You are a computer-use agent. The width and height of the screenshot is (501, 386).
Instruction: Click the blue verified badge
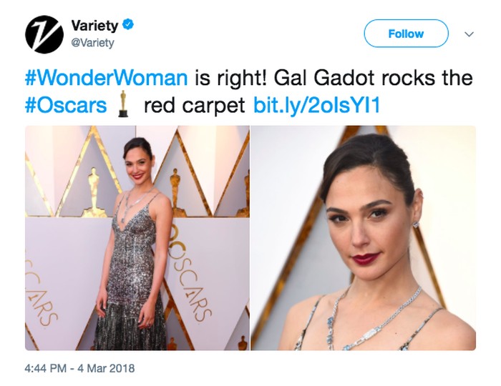128,26
